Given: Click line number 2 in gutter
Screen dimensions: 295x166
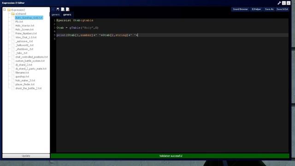Looking at the screenshot, I should pyautogui.click(x=54, y=24).
